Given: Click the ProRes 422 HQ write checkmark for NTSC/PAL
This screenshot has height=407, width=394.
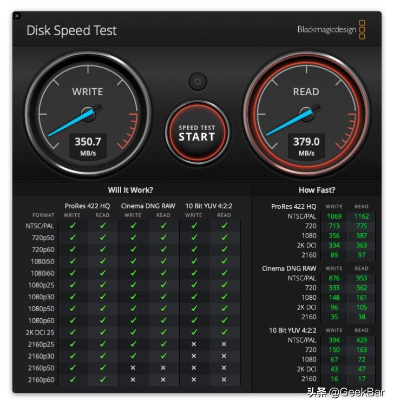Looking at the screenshot, I should coord(73,226).
